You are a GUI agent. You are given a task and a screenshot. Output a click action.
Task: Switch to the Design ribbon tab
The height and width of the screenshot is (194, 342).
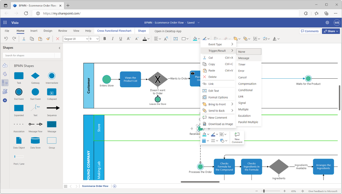pyautogui.click(x=48, y=31)
